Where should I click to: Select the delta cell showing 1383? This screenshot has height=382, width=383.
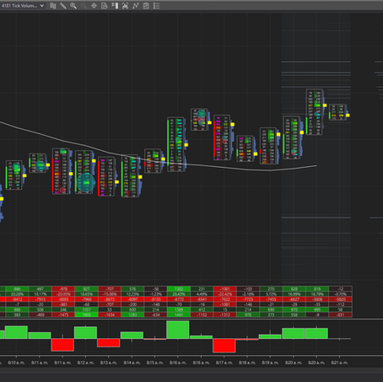(x=179, y=288)
